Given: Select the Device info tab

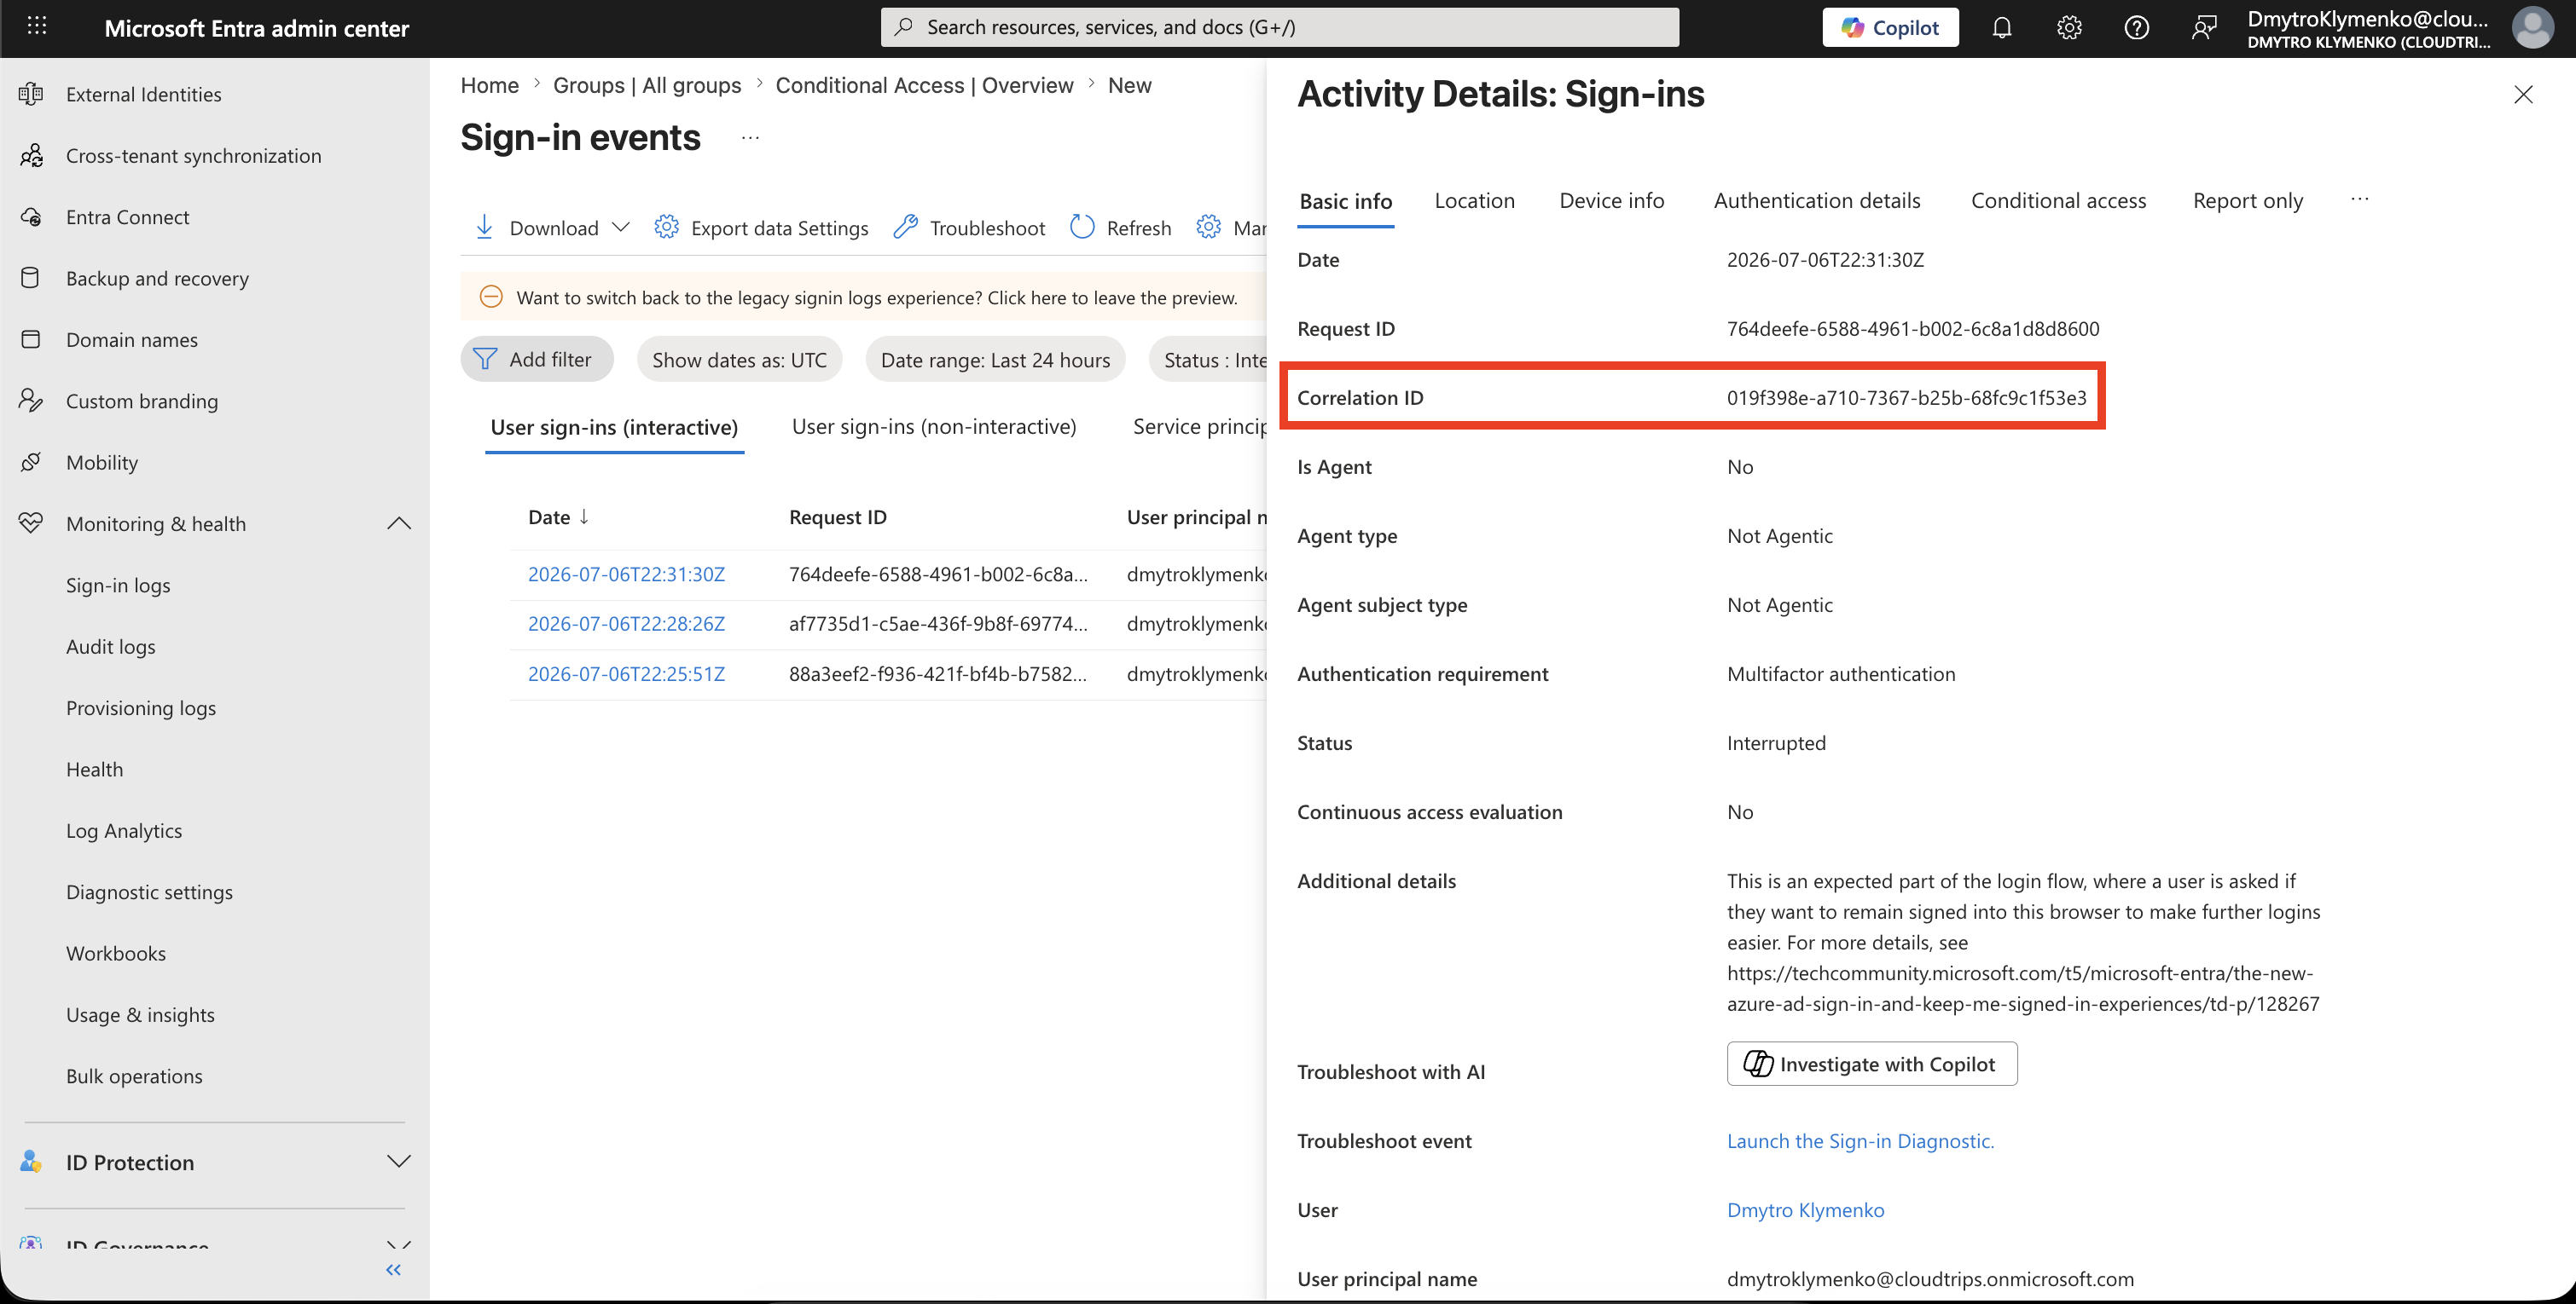Looking at the screenshot, I should coord(1611,201).
